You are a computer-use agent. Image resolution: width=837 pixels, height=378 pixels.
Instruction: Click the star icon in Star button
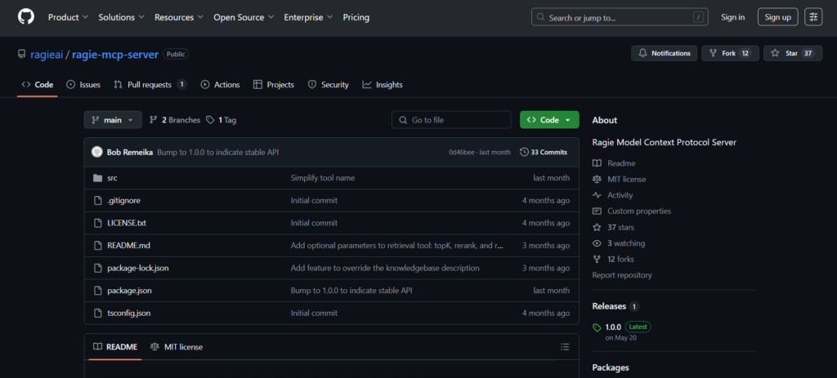coord(775,53)
